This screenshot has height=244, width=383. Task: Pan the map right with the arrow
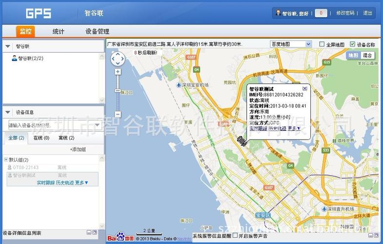[x=123, y=59]
